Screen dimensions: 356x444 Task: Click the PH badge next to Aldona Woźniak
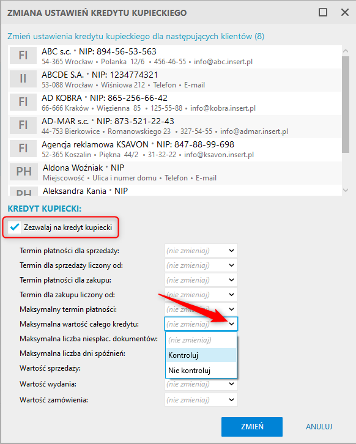24,172
